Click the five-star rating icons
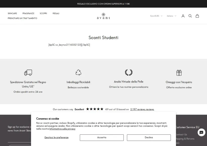The height and width of the screenshot is (146, 207). click(x=95, y=109)
